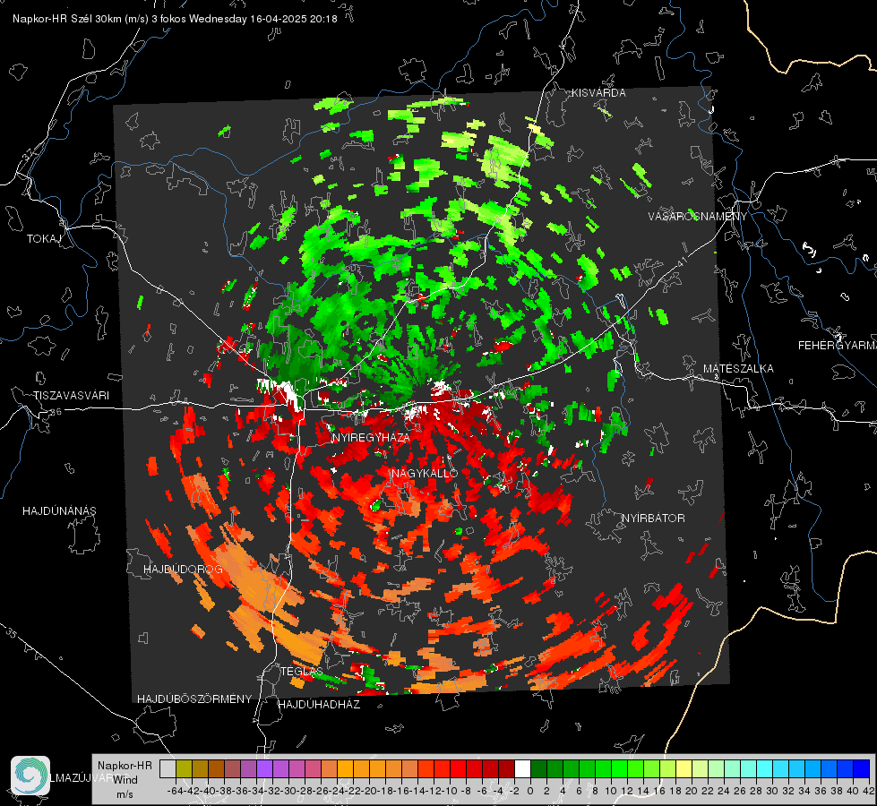Viewport: 877px width, 806px height.
Task: Click the Napkor-HR Wind m/s legend title
Action: point(125,780)
